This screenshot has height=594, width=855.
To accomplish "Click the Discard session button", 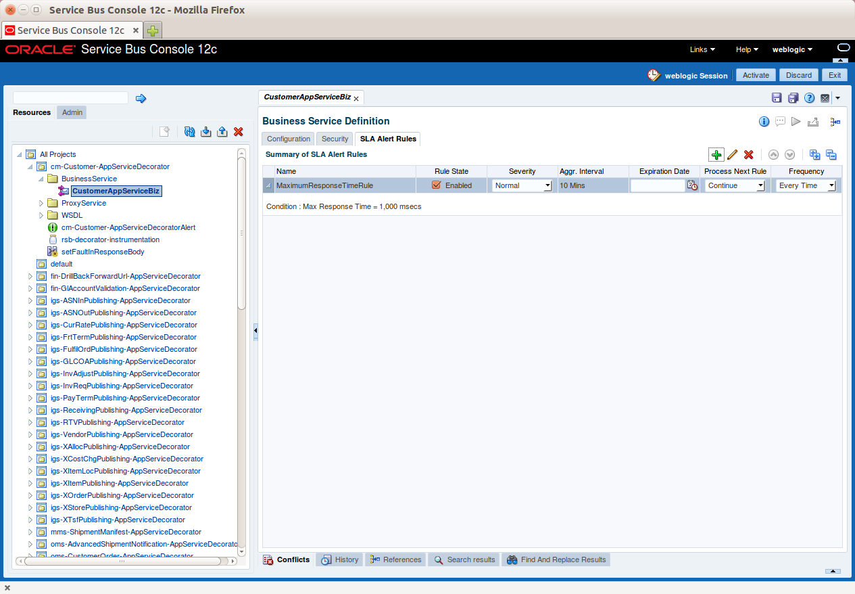I will click(x=799, y=75).
